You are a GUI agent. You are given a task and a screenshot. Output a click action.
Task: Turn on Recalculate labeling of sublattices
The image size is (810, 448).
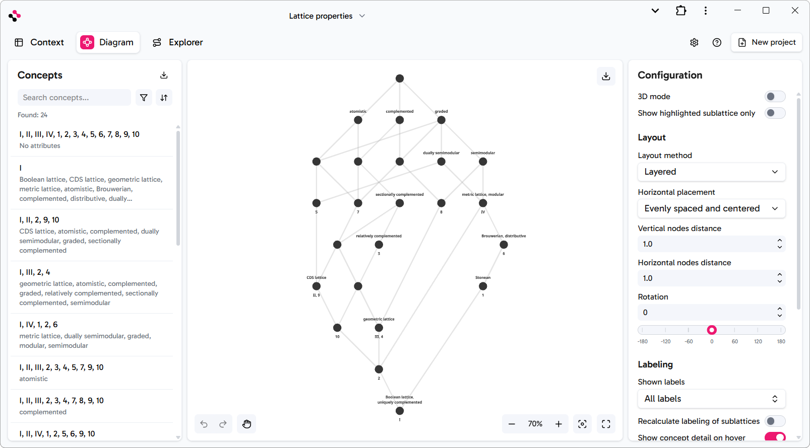point(775,421)
